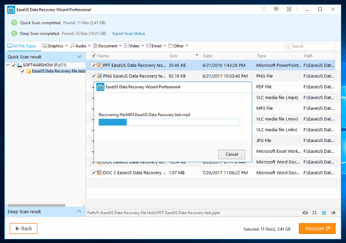The image size is (346, 243).
Task: Click the Path status bar text
Action: pos(154,213)
